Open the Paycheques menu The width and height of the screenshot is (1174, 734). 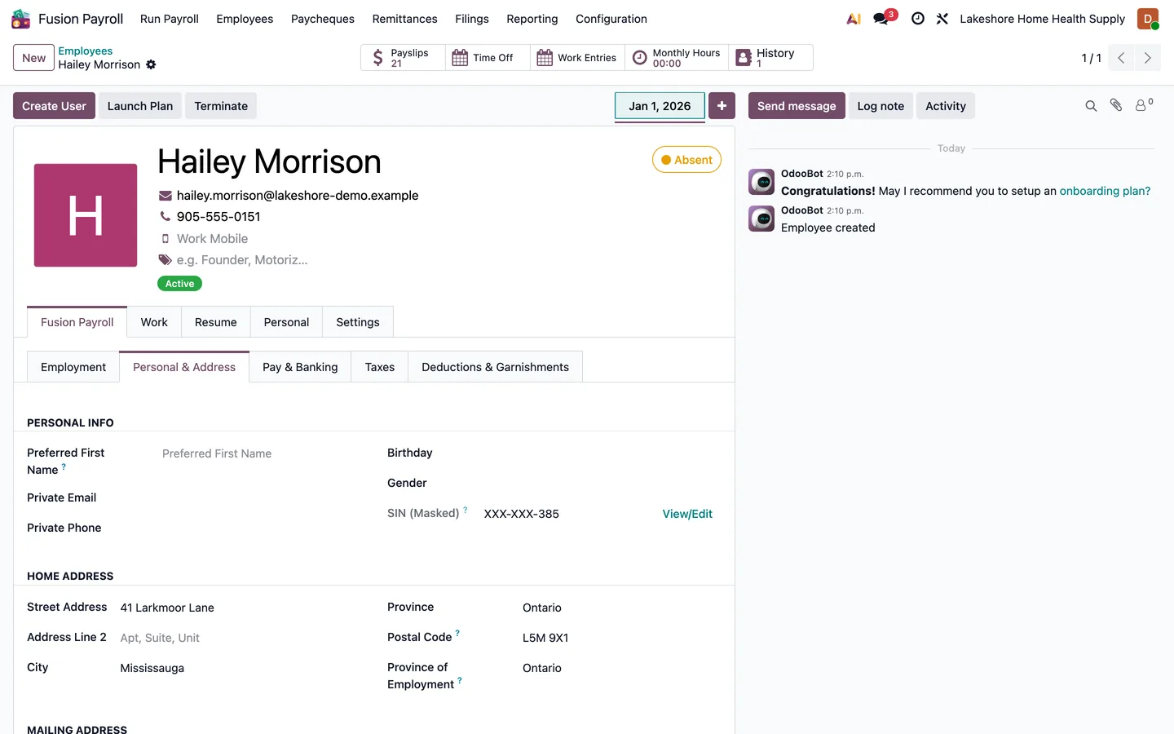click(323, 19)
